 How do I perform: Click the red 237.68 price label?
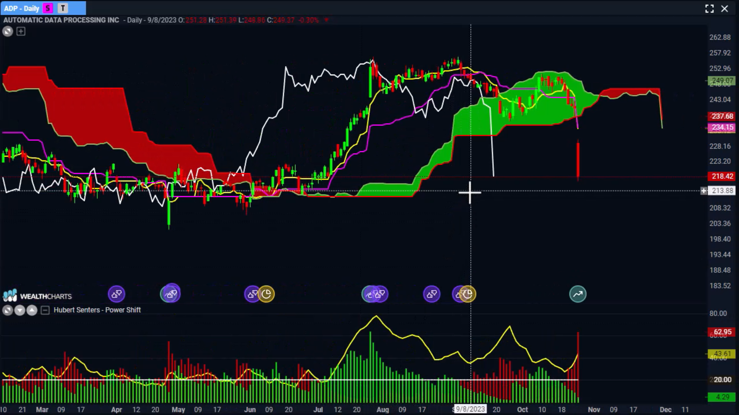click(722, 116)
